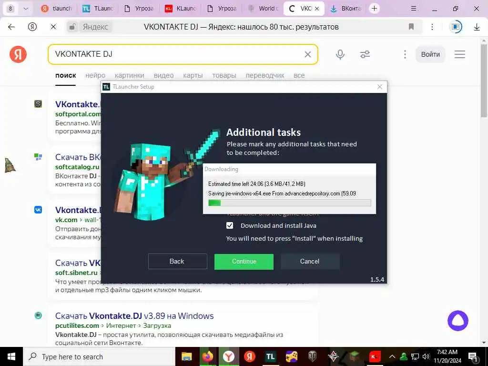The image size is (488, 366).
Task: Show hidden tray icons chevron
Action: point(392,356)
